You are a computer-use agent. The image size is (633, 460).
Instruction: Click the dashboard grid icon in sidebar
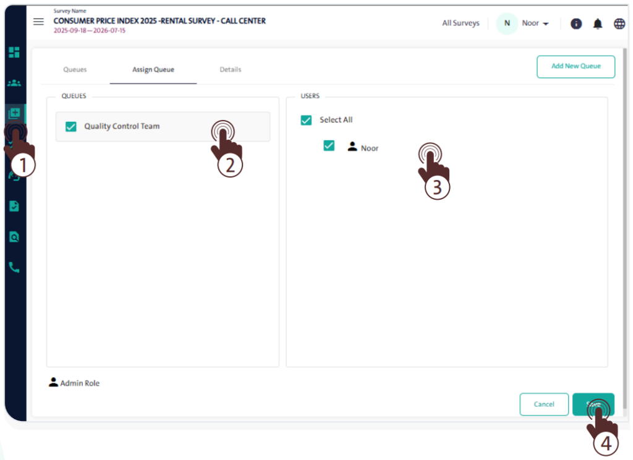click(14, 53)
